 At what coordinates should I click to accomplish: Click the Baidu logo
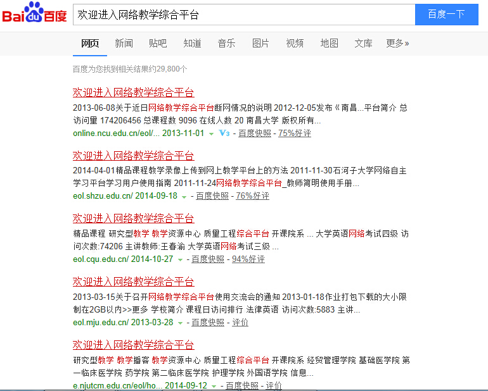point(35,13)
